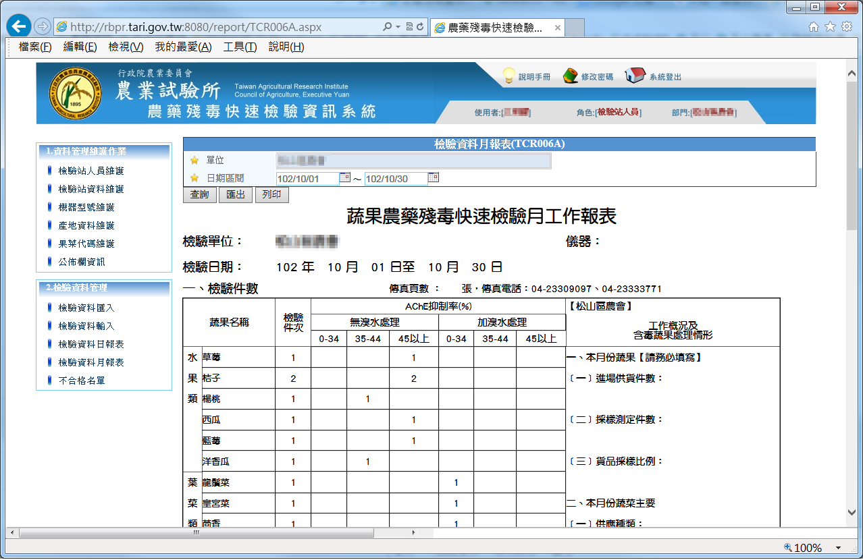863x560 pixels.
Task: Click the IE home icon
Action: pyautogui.click(x=814, y=27)
